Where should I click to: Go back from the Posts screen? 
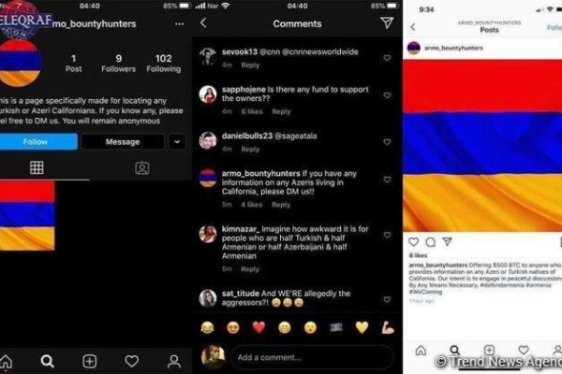[413, 27]
